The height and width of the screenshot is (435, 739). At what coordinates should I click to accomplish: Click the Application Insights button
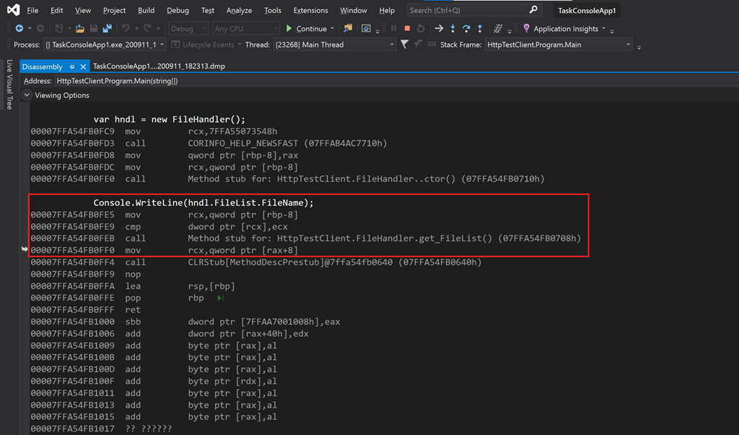click(564, 29)
